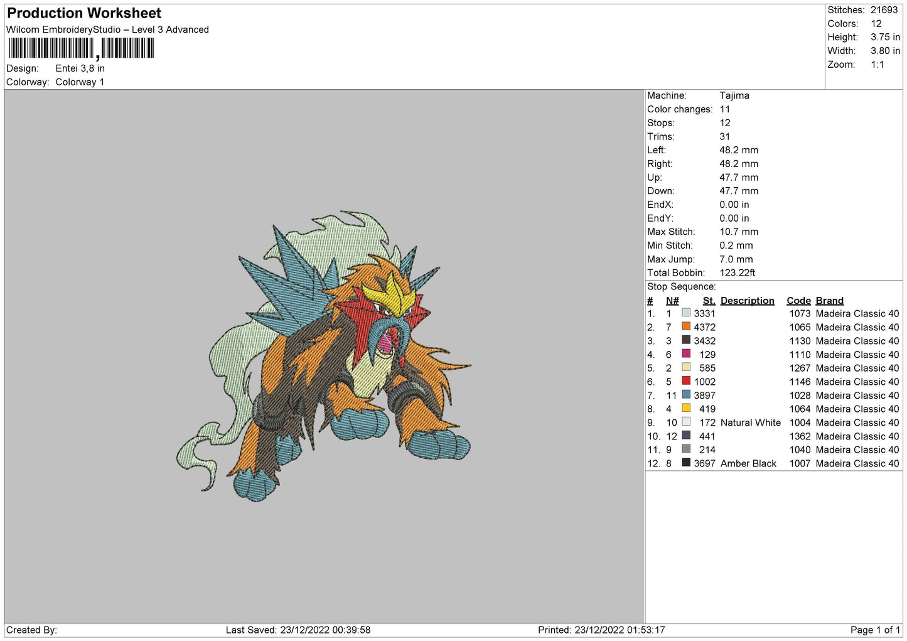The width and height of the screenshot is (907, 641).
Task: Click the Trims value 31
Action: click(x=725, y=136)
